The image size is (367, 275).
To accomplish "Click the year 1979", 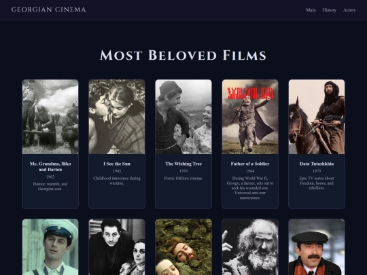I will coord(317,171).
